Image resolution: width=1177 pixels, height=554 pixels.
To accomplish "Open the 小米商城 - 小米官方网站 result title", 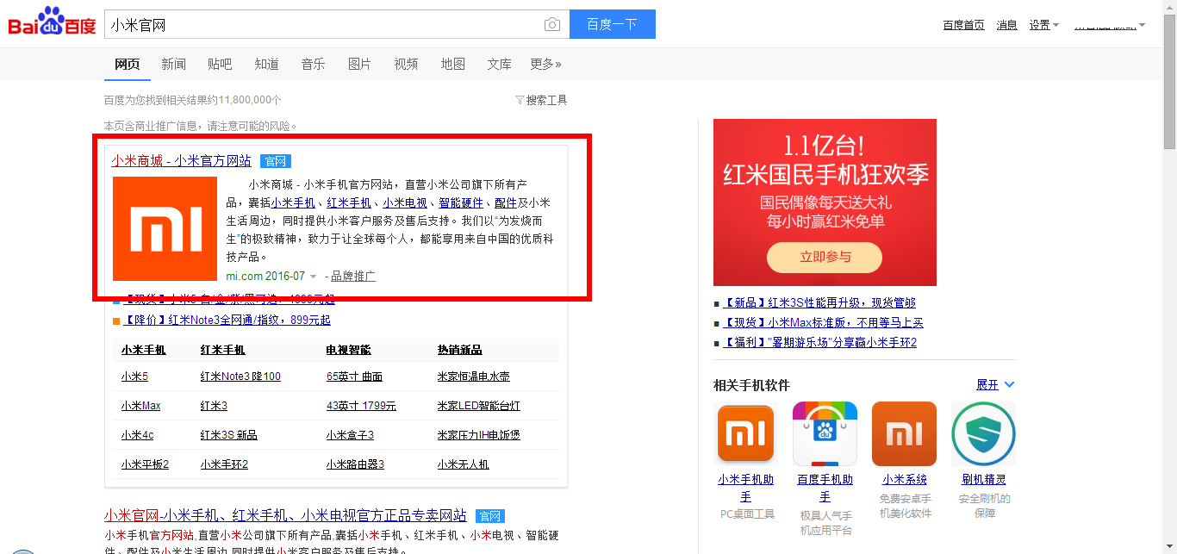I will (x=181, y=161).
